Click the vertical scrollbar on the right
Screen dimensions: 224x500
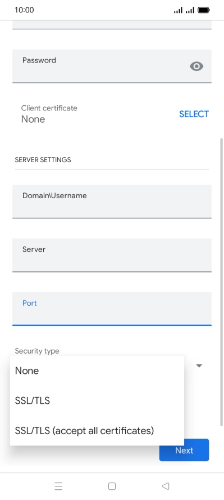[221, 282]
